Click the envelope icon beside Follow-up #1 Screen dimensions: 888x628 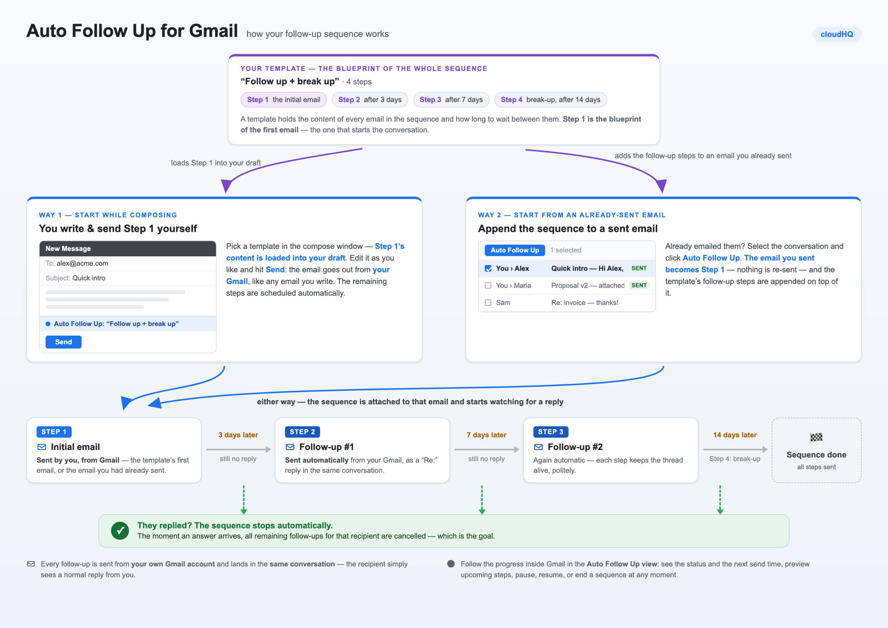click(290, 447)
